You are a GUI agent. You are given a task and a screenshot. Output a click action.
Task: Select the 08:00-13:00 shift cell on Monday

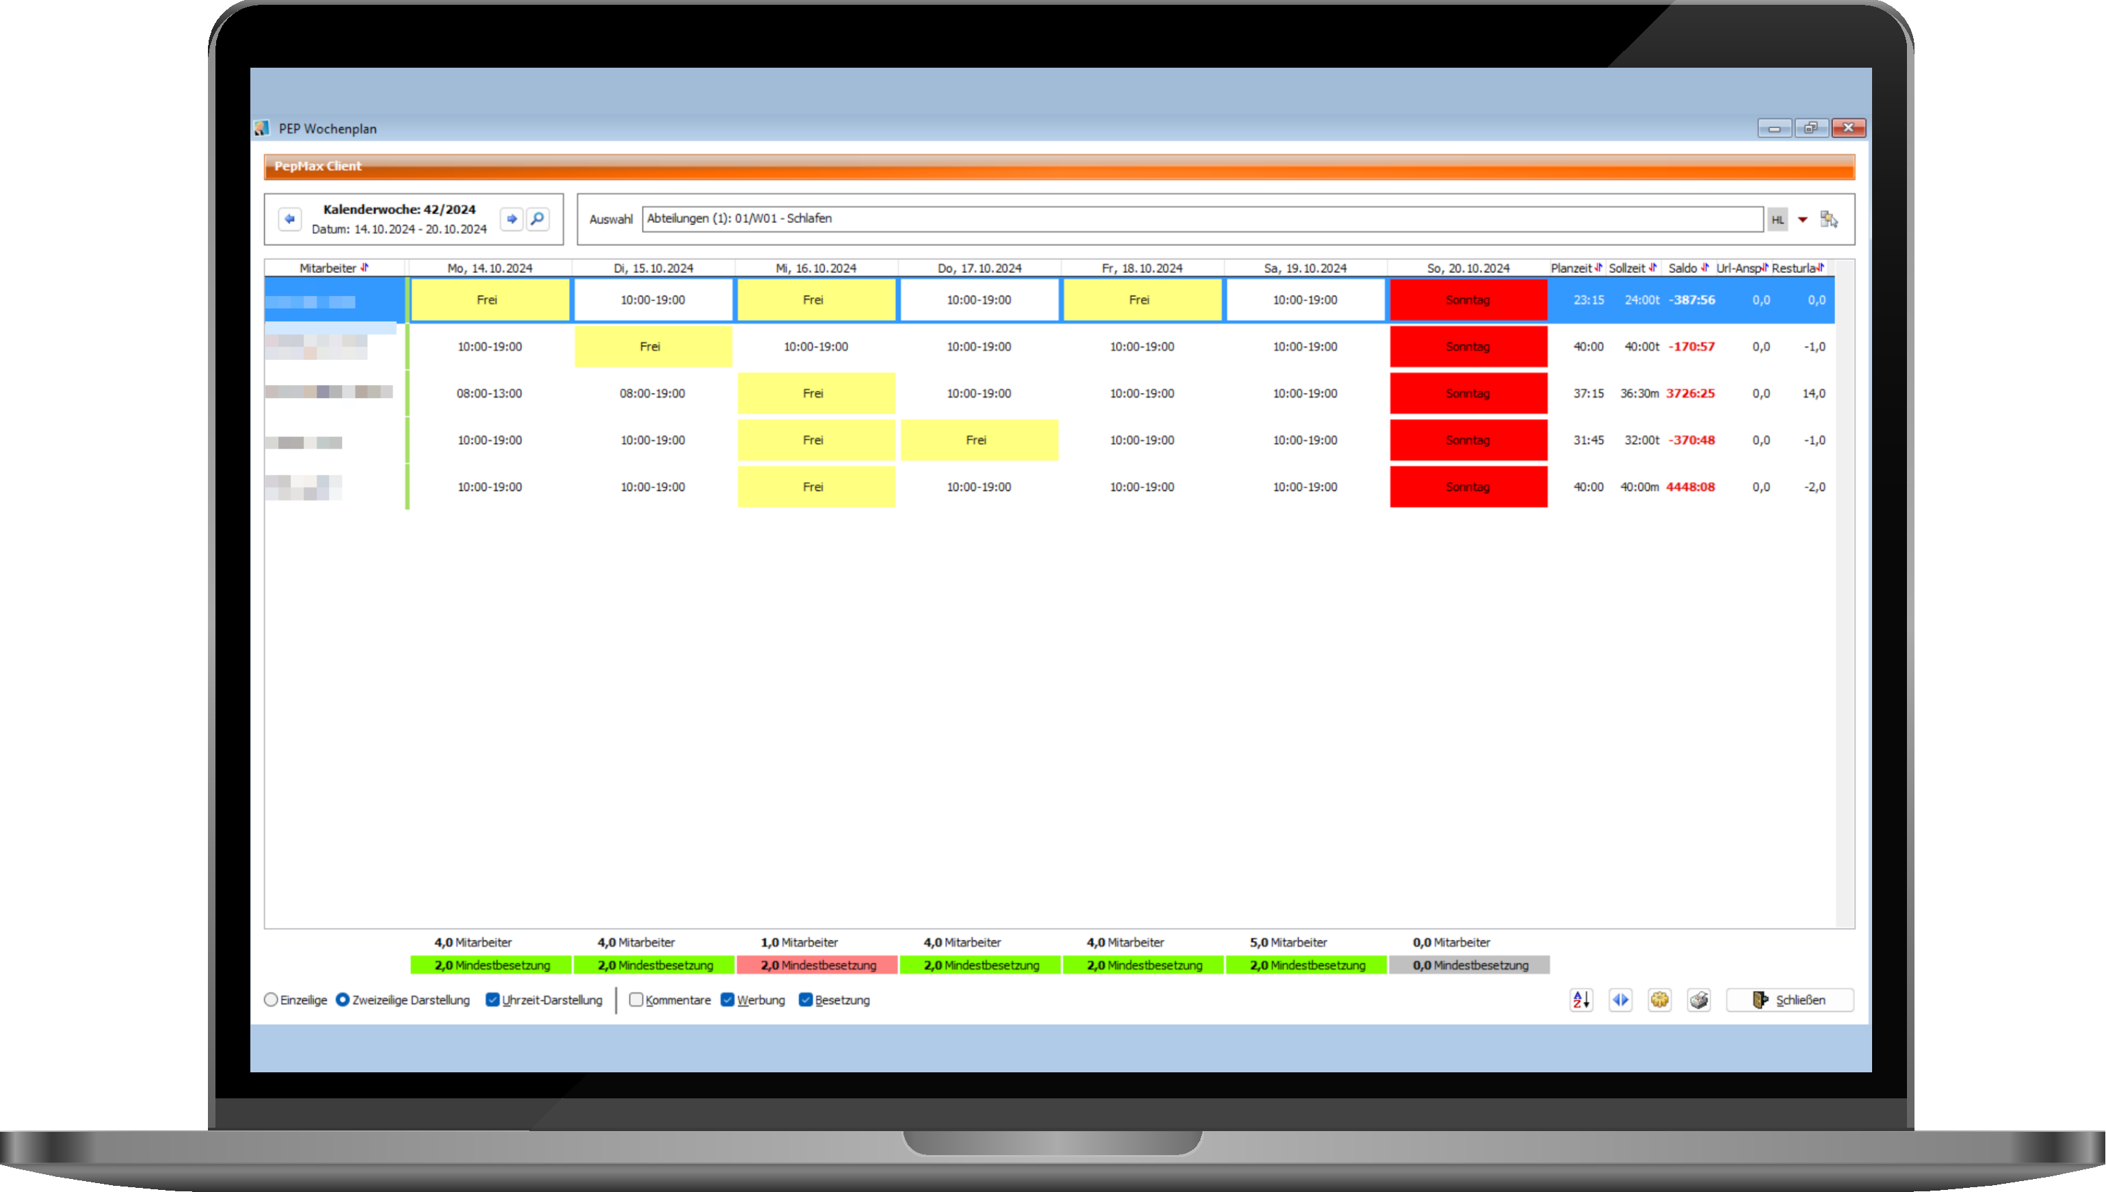coord(490,393)
